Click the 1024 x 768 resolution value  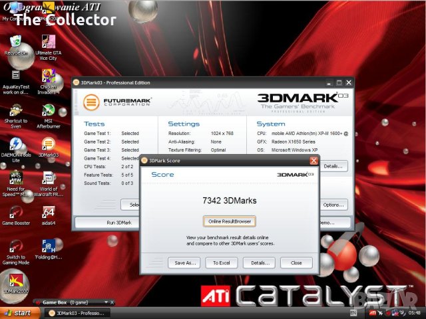(222, 134)
